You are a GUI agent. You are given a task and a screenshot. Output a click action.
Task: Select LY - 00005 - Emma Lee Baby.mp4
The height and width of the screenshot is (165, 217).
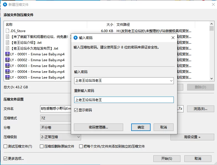tap(37, 78)
